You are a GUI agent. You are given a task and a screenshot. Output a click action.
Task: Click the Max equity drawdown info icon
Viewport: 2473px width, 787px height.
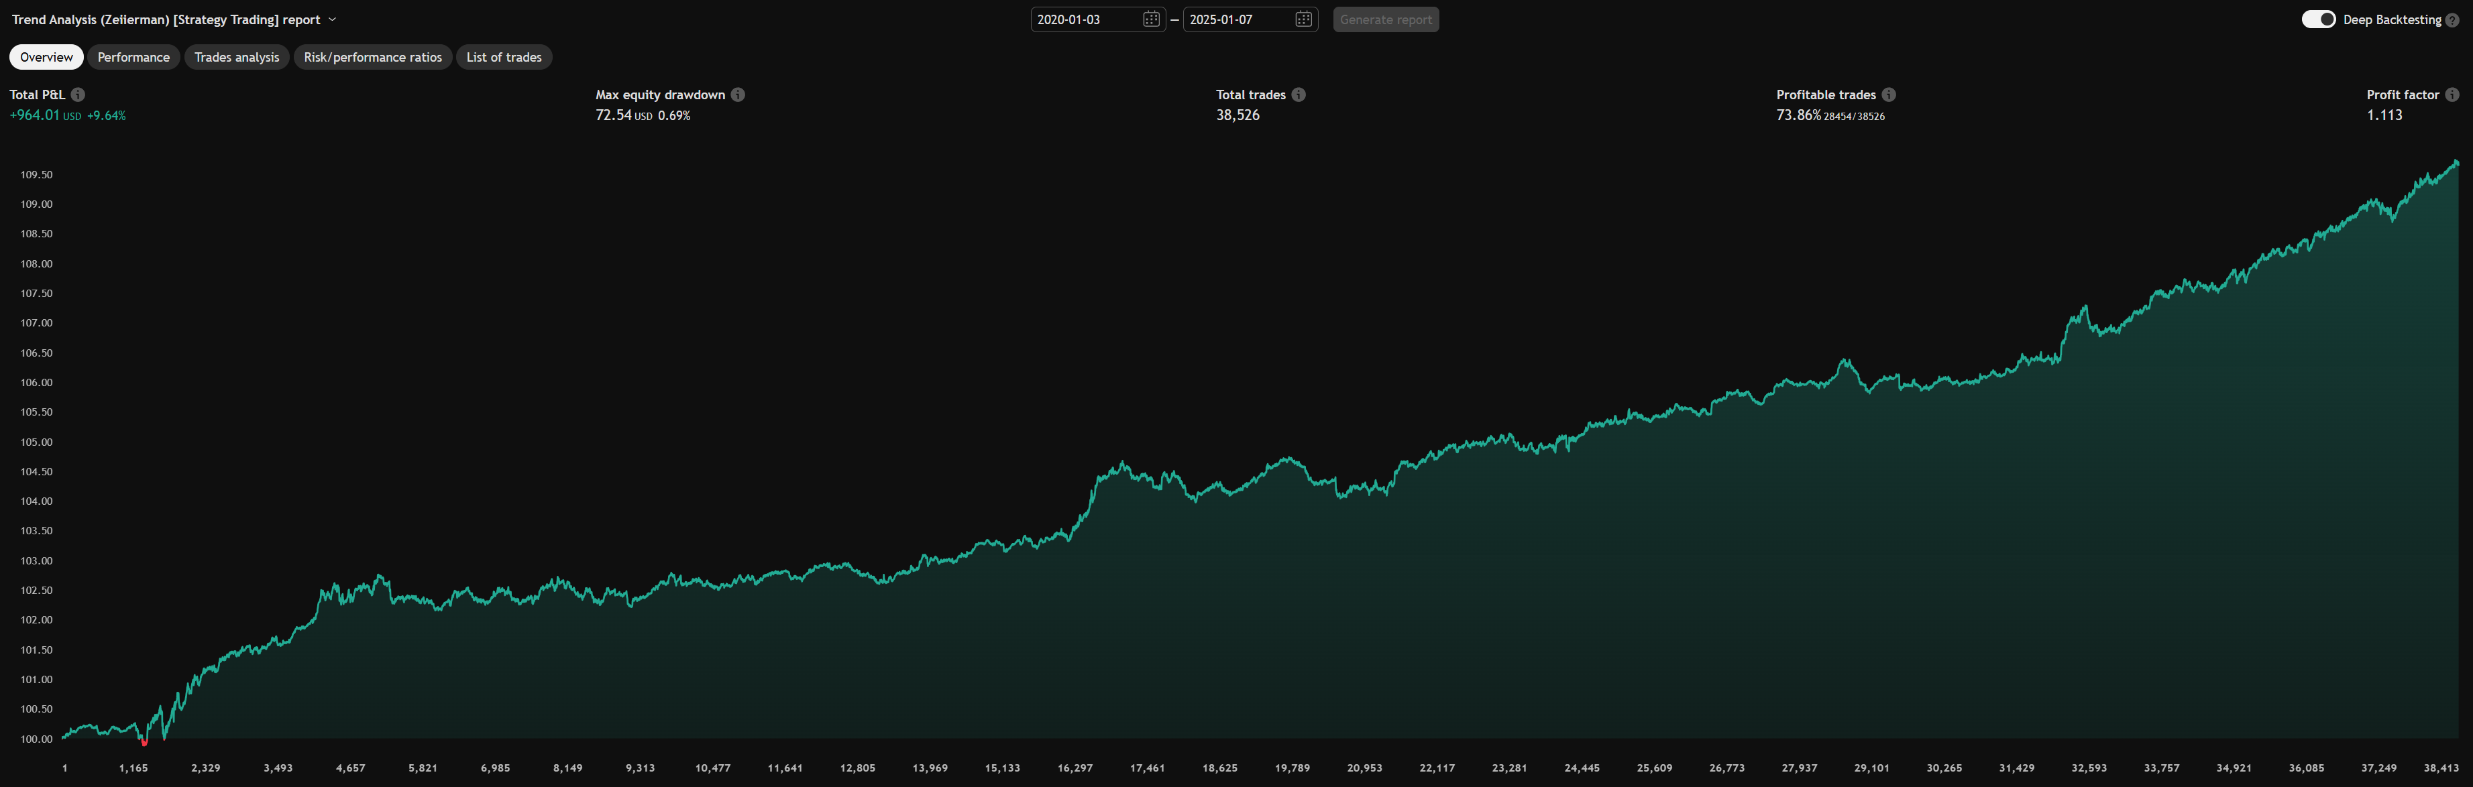[737, 94]
